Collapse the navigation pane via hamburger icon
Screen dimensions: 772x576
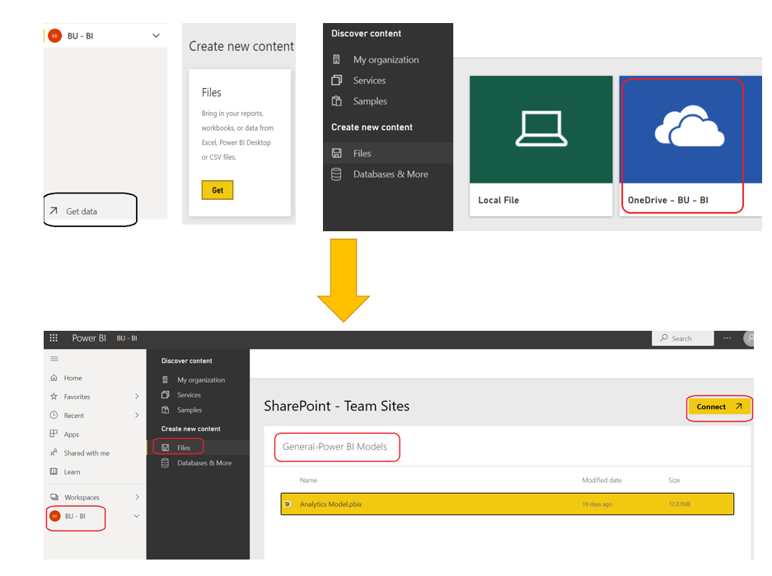pos(54,358)
